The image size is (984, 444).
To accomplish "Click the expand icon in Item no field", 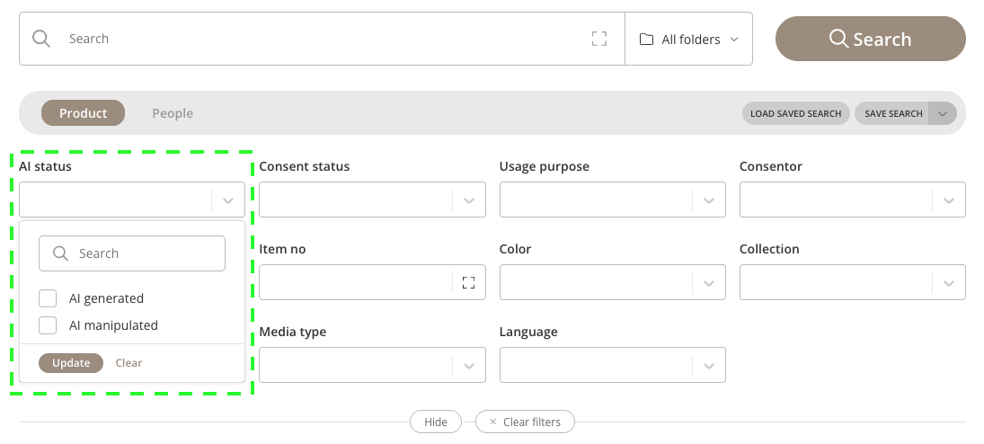I will click(468, 282).
